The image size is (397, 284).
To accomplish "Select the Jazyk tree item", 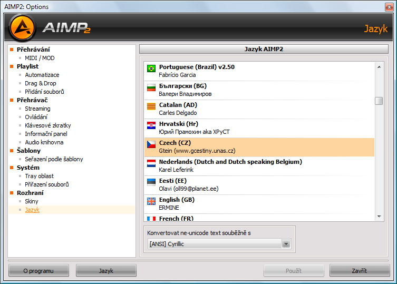I will click(32, 210).
